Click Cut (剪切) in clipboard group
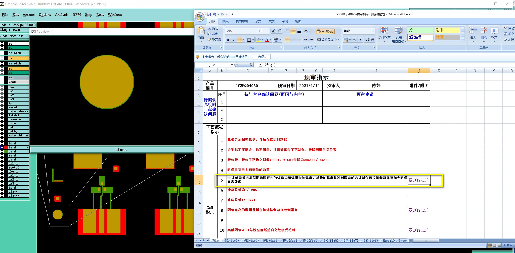Viewport: 515px width, 253px height. coord(213,28)
